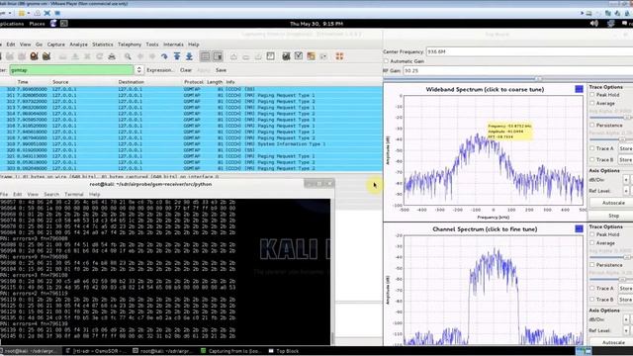
Task: Save the current display filter
Action: [x=221, y=70]
